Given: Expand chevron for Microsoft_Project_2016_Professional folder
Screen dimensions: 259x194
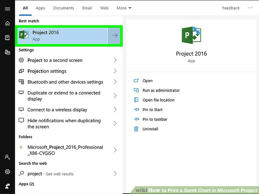Looking at the screenshot, I should click(x=115, y=150).
